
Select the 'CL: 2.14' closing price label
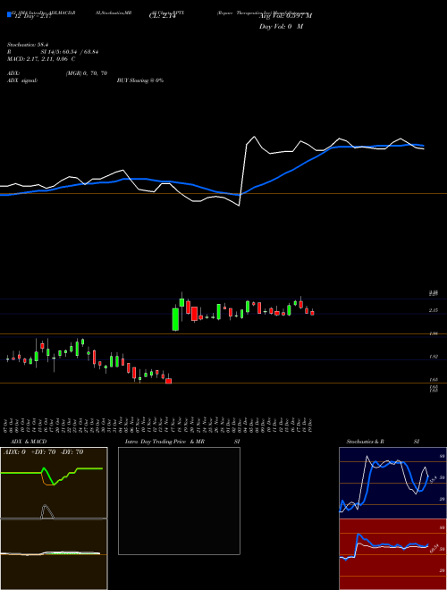click(x=163, y=17)
